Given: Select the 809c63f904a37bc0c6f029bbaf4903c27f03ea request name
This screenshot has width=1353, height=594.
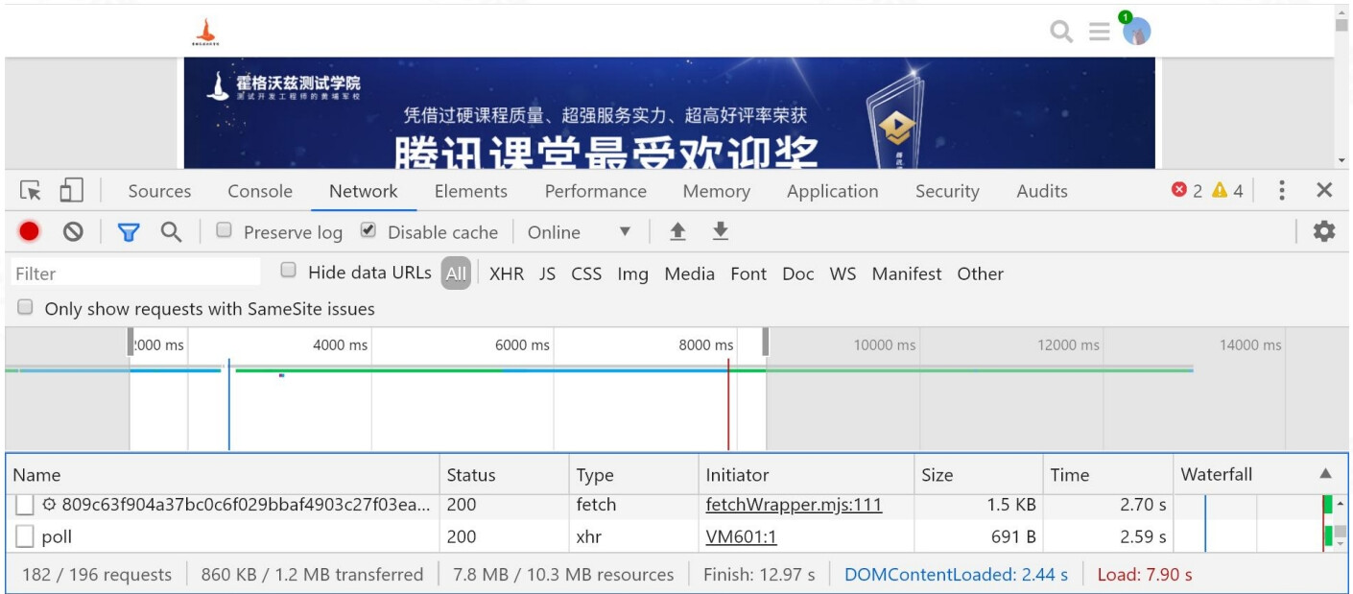Looking at the screenshot, I should (x=246, y=505).
